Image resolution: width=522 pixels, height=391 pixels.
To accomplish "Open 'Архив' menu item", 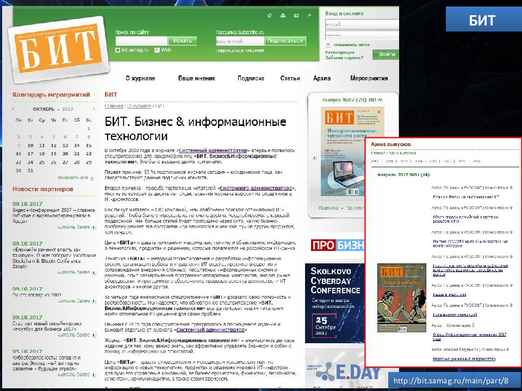I will [x=321, y=78].
